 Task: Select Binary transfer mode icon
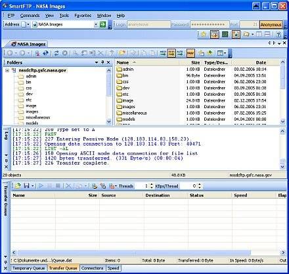[x=171, y=53]
